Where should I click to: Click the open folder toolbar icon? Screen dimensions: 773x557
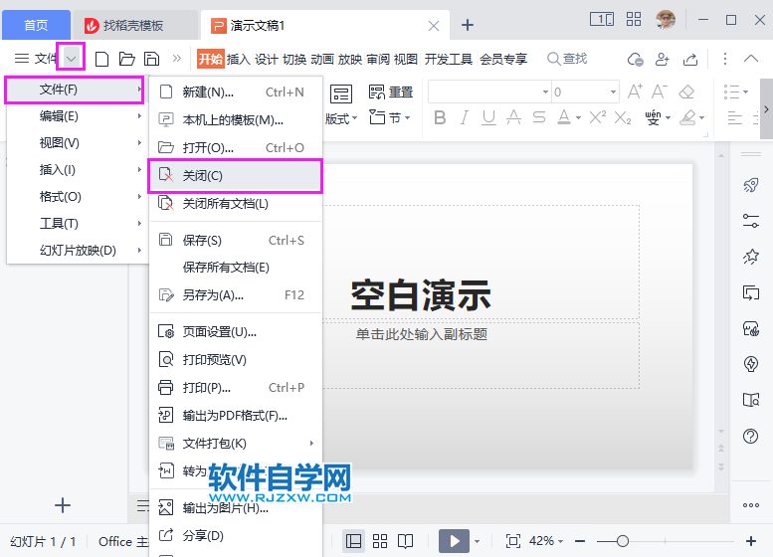(x=126, y=59)
